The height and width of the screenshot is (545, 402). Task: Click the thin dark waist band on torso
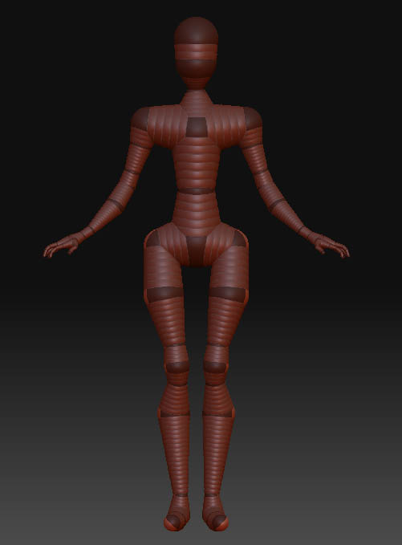tap(196, 191)
